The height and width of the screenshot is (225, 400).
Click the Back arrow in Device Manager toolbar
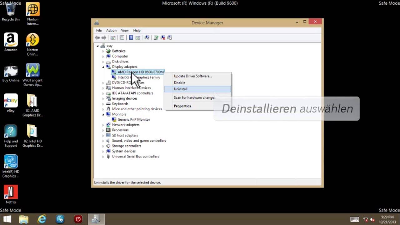(97, 38)
